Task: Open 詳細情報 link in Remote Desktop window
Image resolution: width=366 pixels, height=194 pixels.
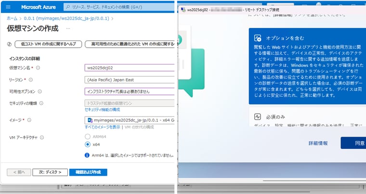Action: pyautogui.click(x=318, y=143)
